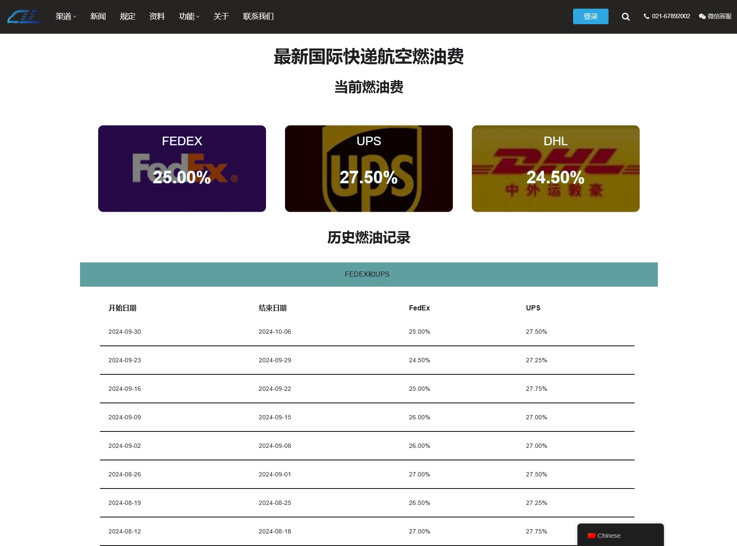Select start date 2024-08-12 cell
This screenshot has height=546, width=737.
(x=125, y=531)
